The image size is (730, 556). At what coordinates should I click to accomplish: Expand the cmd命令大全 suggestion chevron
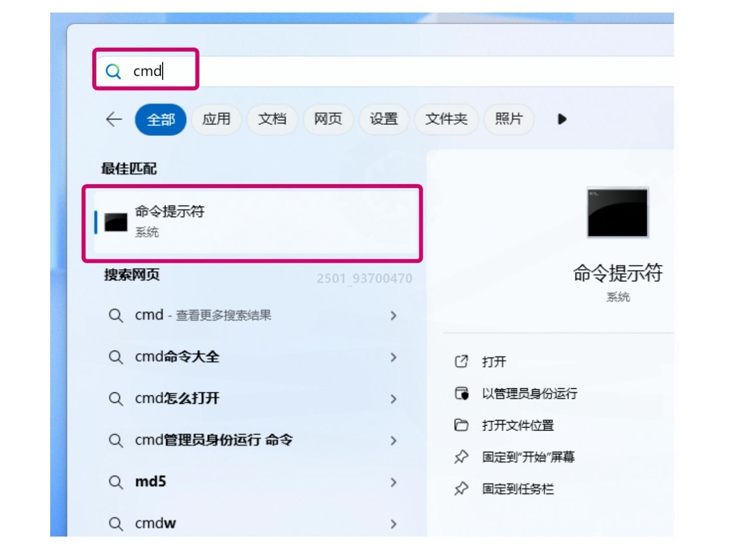pyautogui.click(x=394, y=357)
